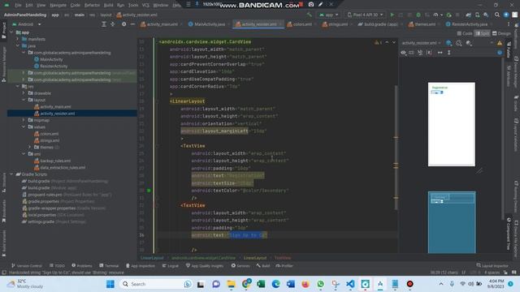Open WhatsApp from the taskbar
The width and height of the screenshot is (520, 292).
click(x=320, y=284)
